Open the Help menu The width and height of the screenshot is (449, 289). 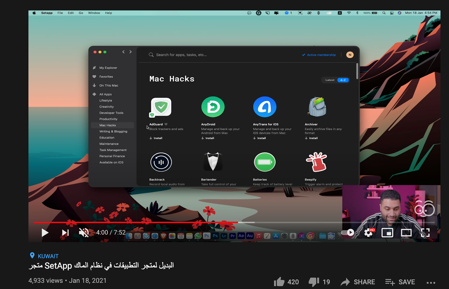[x=108, y=13]
